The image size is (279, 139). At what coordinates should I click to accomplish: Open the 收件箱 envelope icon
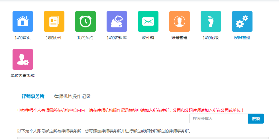[148, 21]
